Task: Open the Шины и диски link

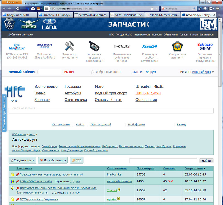Action: click(x=148, y=93)
